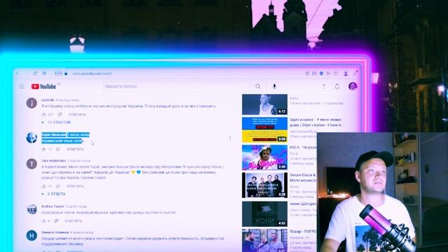Screen dimensions: 448x252
Task: Open the KOLA 2:40 video thumbnail
Action: (x=265, y=157)
